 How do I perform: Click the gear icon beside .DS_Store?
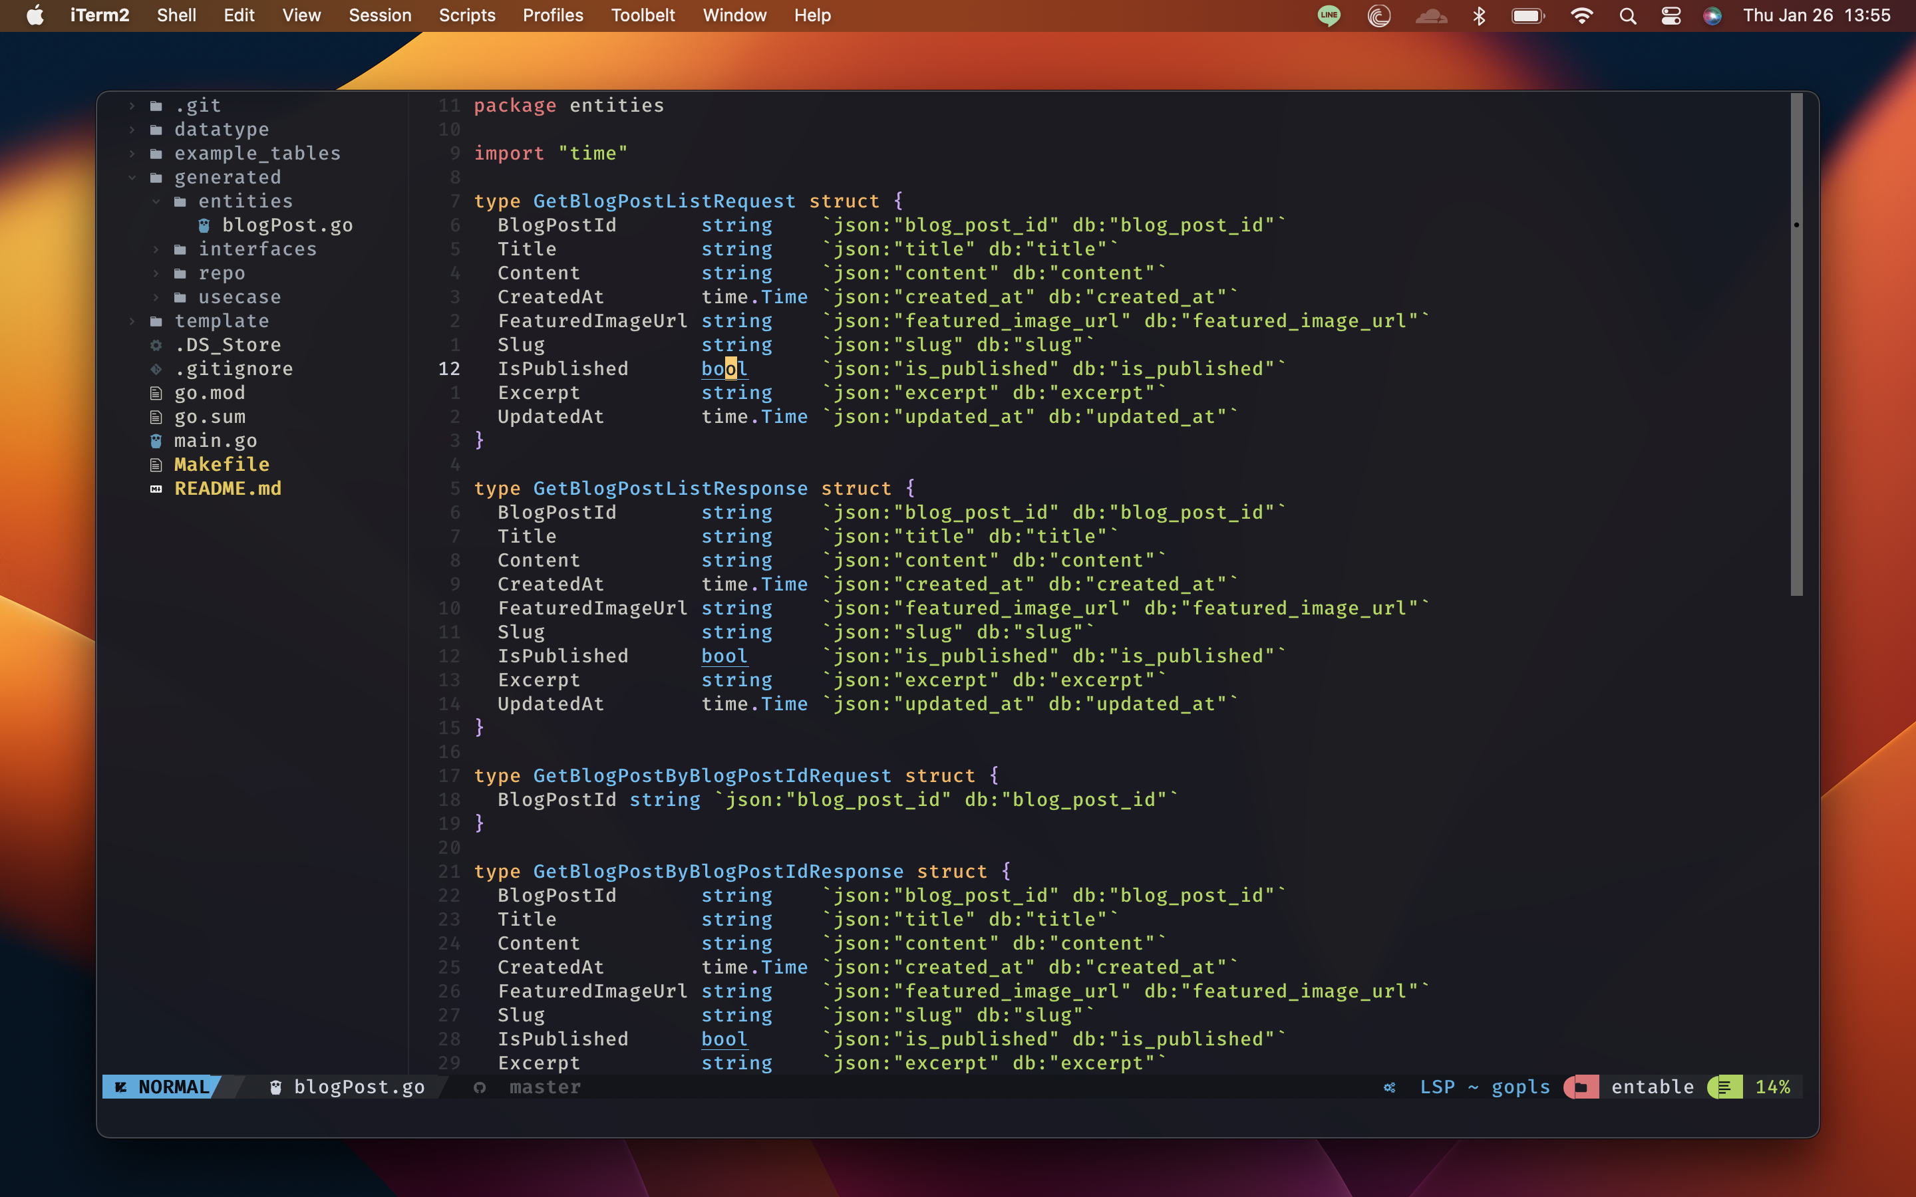click(x=156, y=345)
